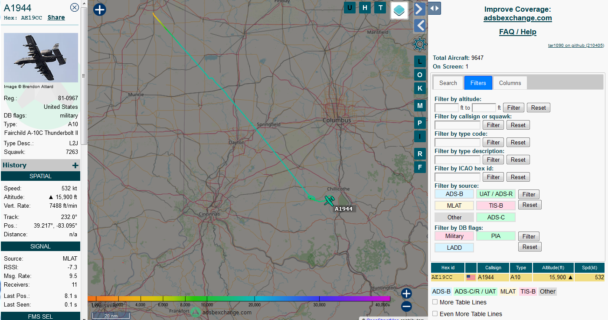Screen dimensions: 608x320
Task: Toggle the M map button
Action: 420,106
